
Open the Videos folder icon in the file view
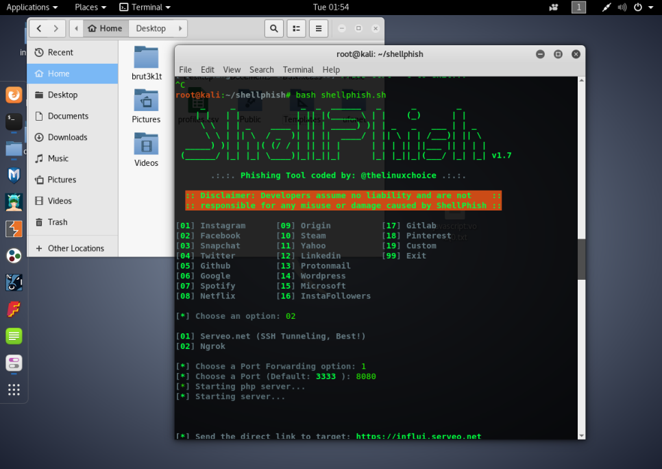146,149
